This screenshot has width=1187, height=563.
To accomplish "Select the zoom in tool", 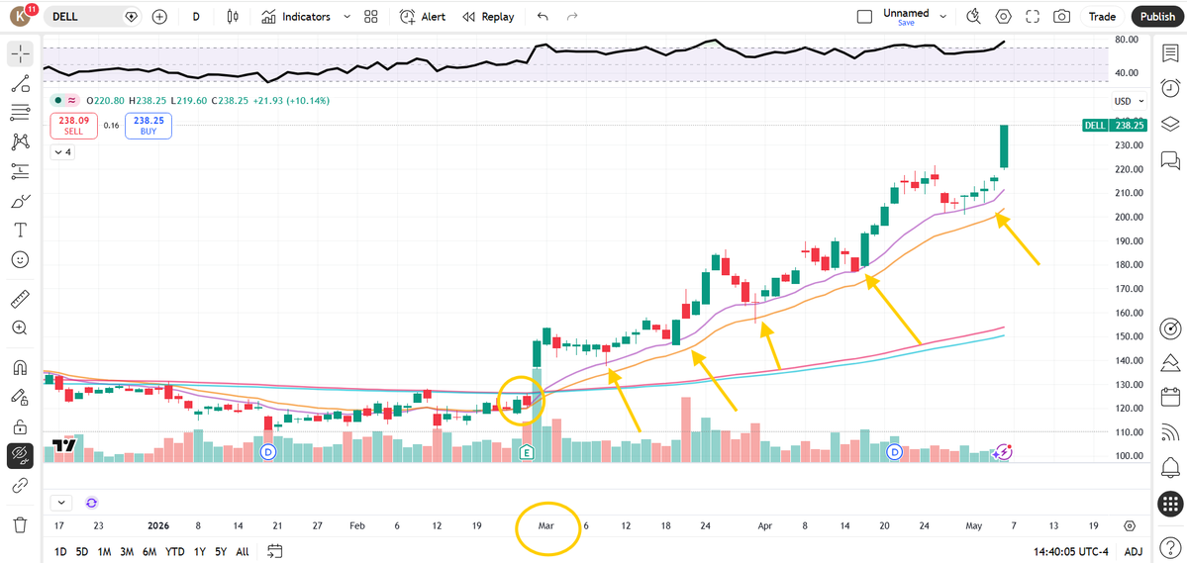I will tap(21, 328).
